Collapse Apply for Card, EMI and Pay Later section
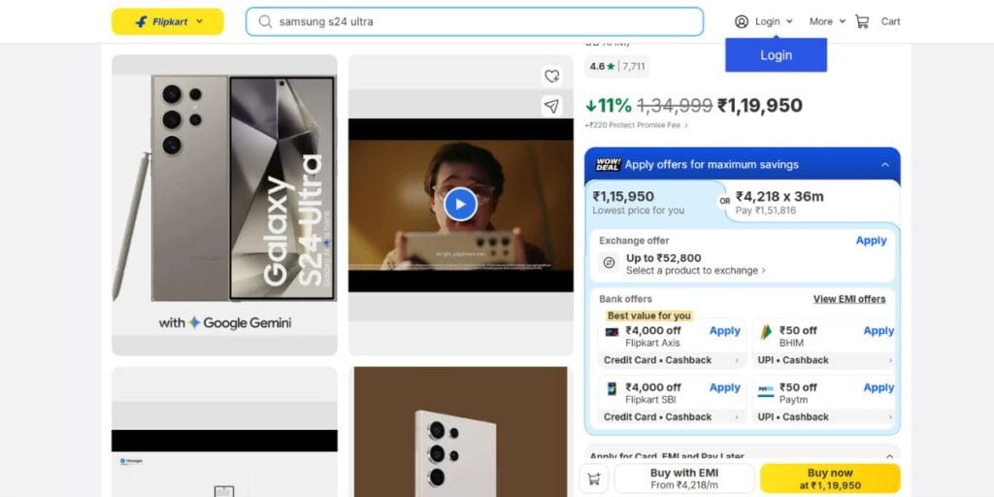The image size is (994, 497). 889,456
